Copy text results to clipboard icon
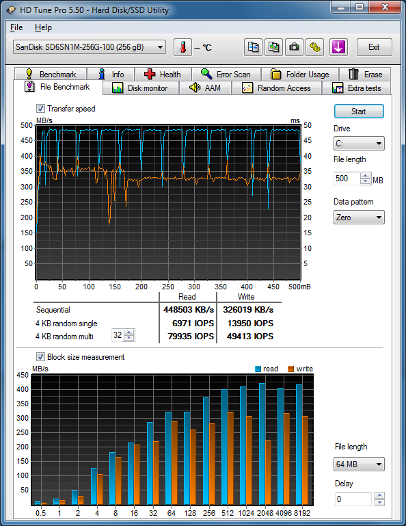Screen dimensions: 406x526 253,47
